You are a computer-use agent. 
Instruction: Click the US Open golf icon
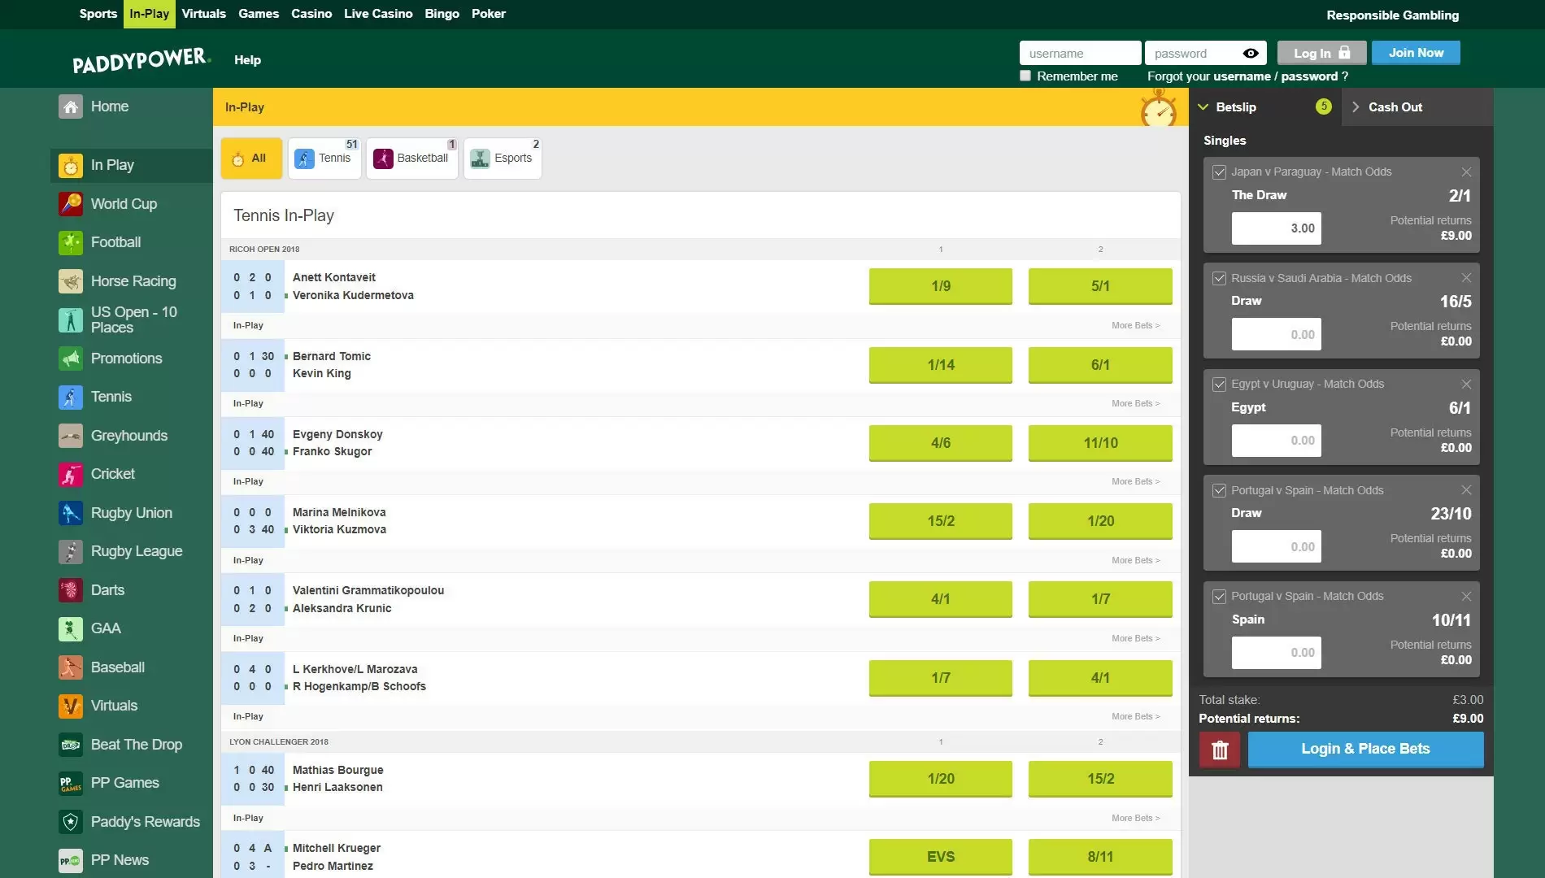pos(71,319)
